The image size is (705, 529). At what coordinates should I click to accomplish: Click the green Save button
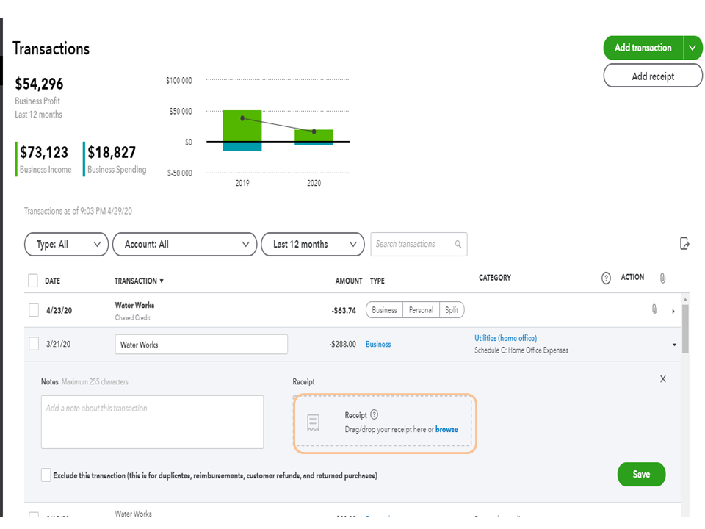click(x=641, y=475)
